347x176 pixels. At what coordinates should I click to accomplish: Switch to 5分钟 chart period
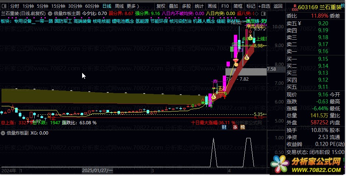point(42,6)
